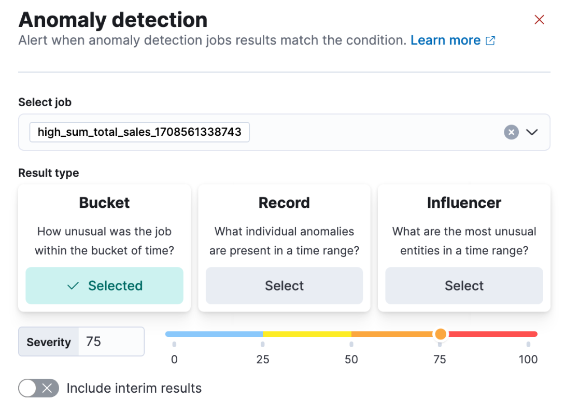Click the checkmark inside the Selected button

(73, 286)
